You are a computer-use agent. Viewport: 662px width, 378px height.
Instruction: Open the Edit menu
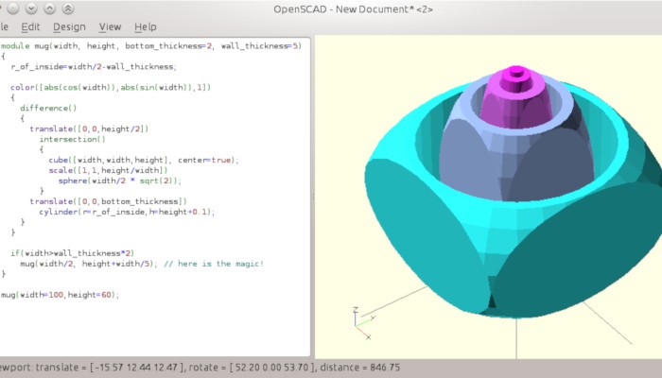pos(30,27)
